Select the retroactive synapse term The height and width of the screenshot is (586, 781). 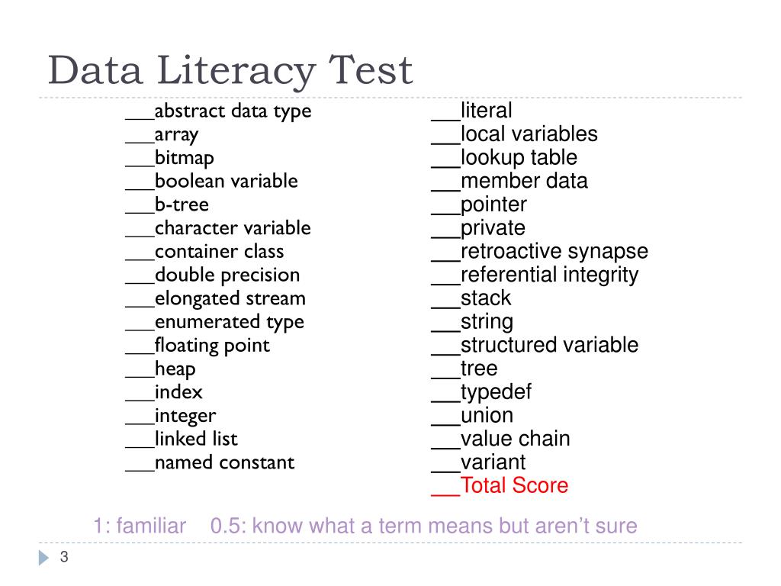coord(554,252)
